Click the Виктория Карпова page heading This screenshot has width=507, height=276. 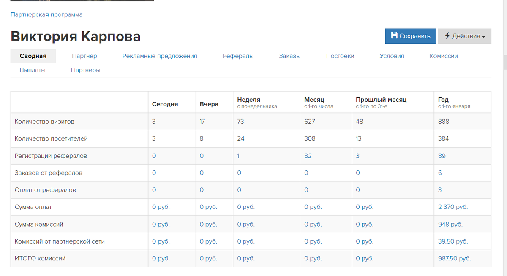click(x=76, y=36)
